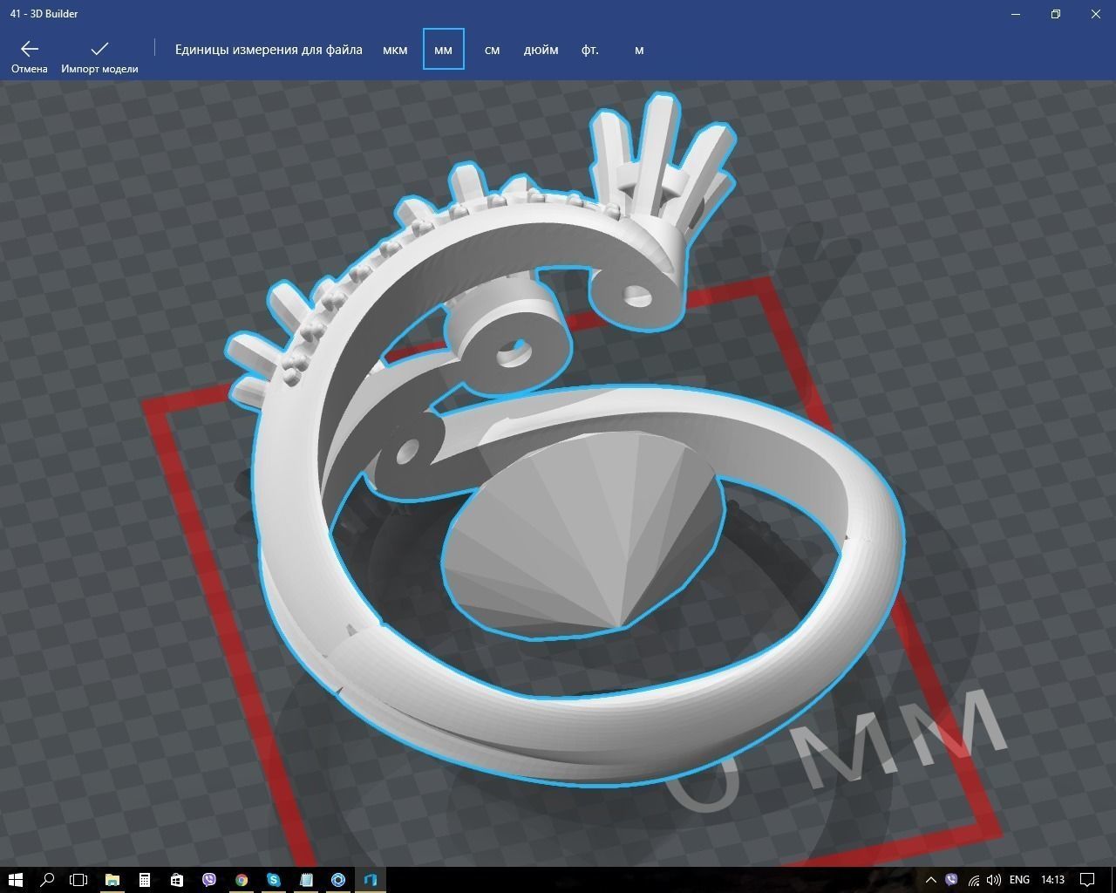Open clock showing 14:13
Image resolution: width=1116 pixels, height=893 pixels.
click(1053, 880)
